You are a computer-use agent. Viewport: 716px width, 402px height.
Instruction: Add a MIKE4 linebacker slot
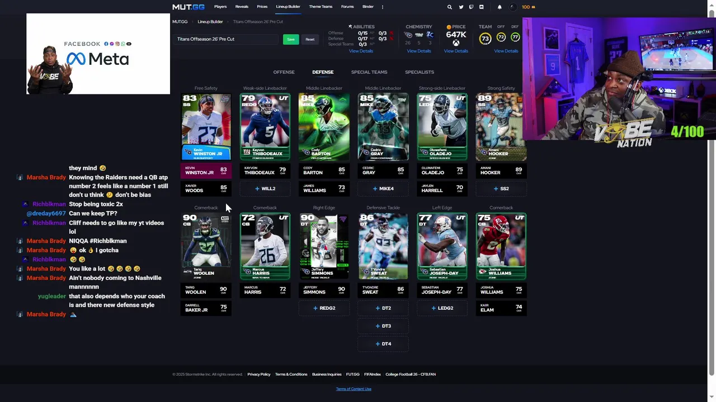point(383,189)
